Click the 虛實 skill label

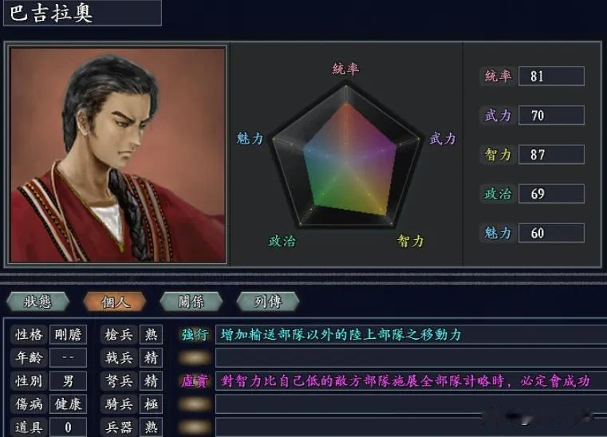pyautogui.click(x=195, y=381)
